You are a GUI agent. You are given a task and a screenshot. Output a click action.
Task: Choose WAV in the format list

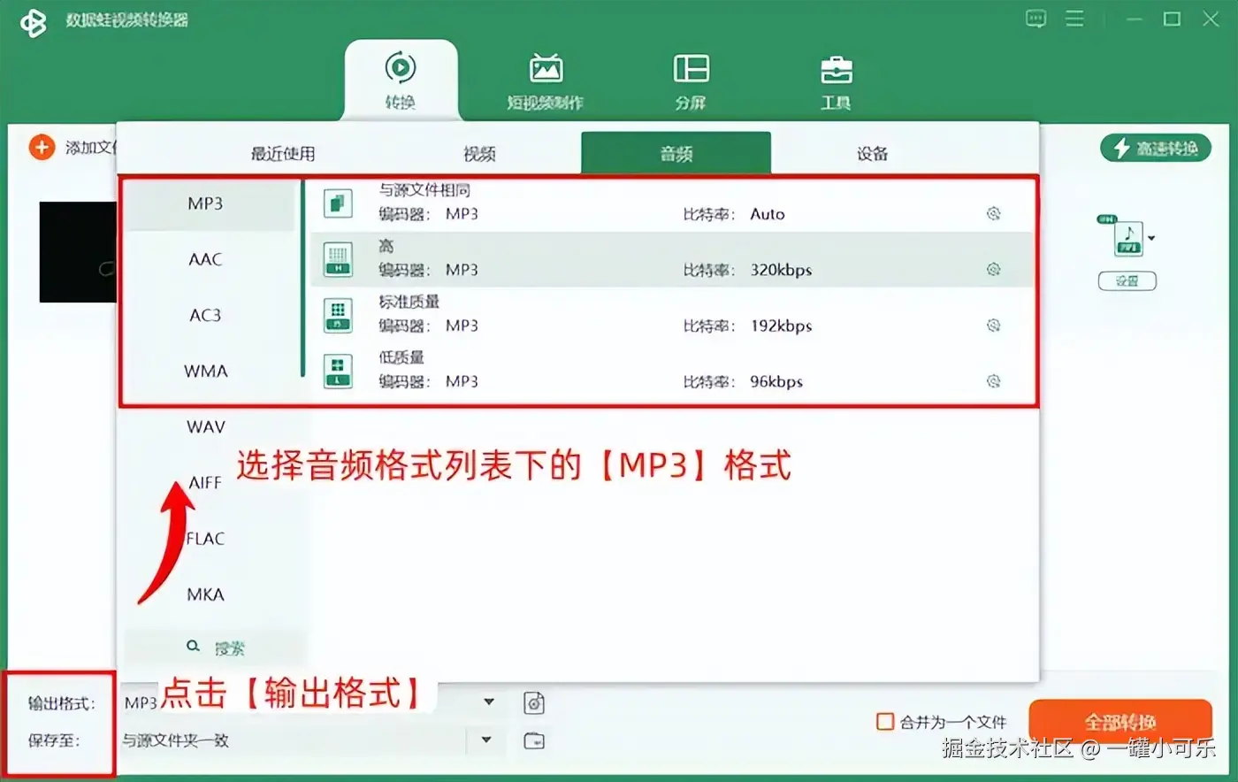(205, 426)
